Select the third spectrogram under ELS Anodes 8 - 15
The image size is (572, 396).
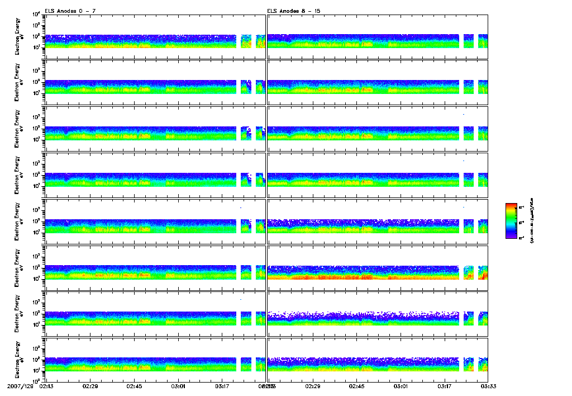pyautogui.click(x=378, y=129)
